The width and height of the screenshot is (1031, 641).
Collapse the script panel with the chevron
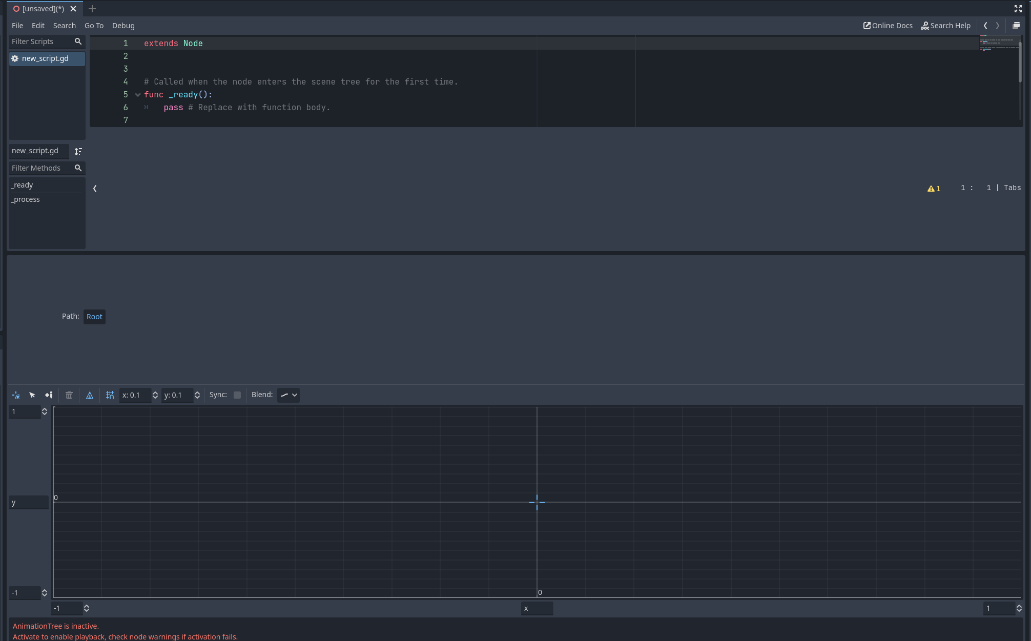coord(95,188)
